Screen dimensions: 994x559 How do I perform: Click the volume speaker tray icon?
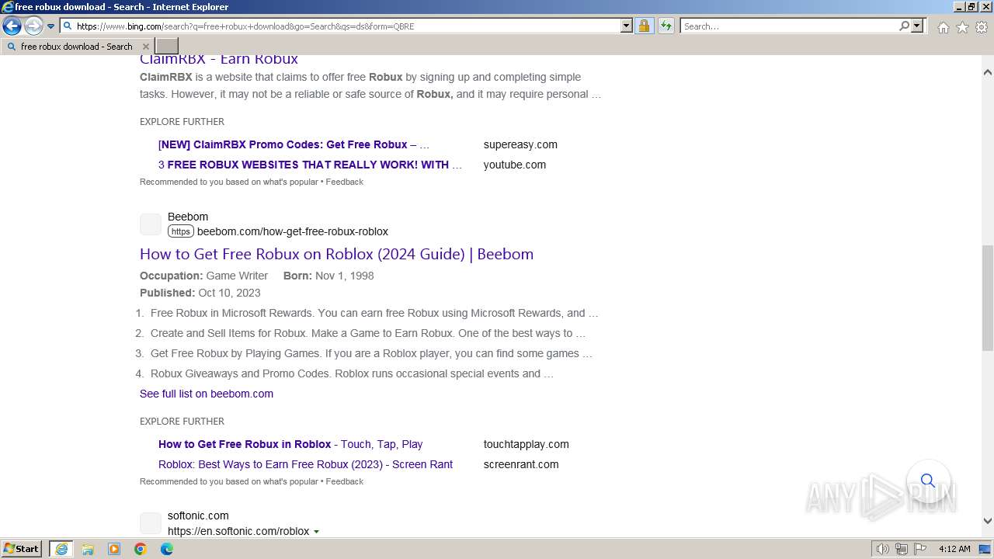(882, 549)
